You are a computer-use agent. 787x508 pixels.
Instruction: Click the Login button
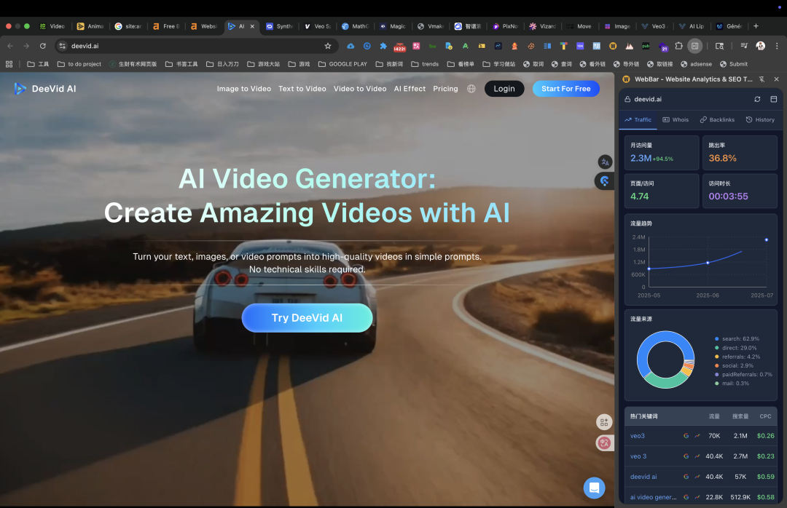(504, 89)
